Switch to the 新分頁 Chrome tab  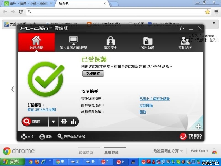tap(83, 4)
